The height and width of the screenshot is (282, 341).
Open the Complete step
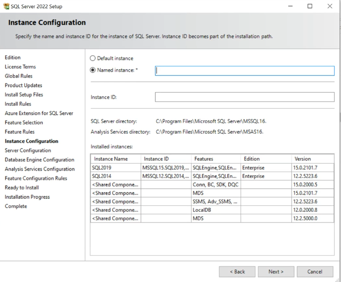[16, 206]
